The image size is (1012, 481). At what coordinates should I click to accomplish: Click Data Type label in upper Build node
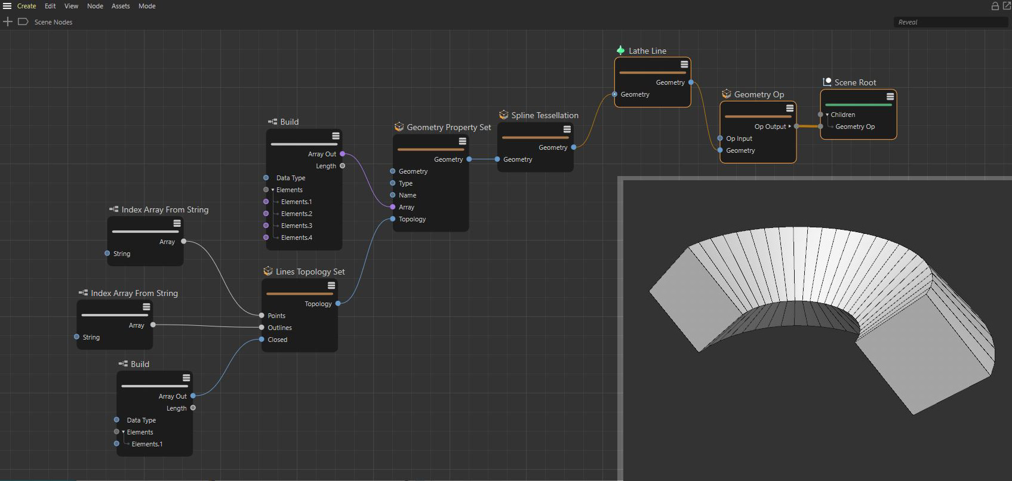point(291,178)
